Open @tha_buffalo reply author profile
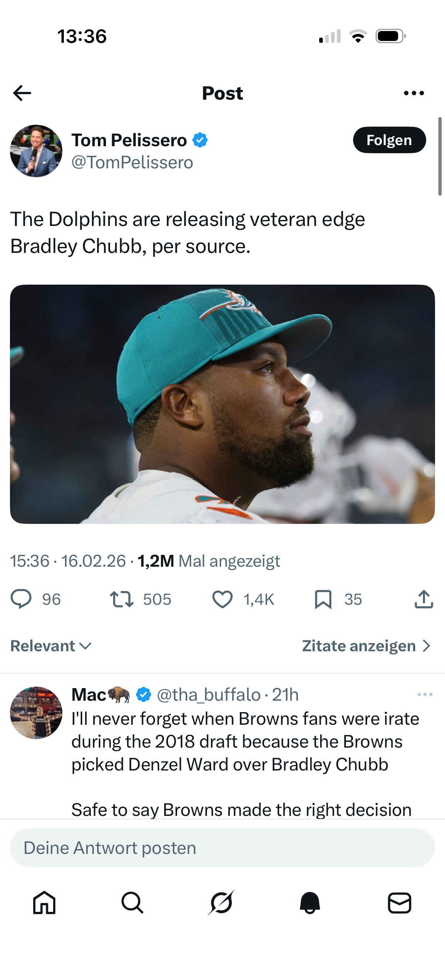The width and height of the screenshot is (445, 968). coord(208,695)
